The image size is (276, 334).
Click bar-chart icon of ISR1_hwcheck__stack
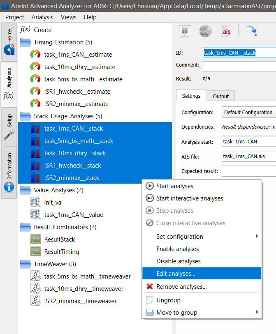[x=35, y=166]
